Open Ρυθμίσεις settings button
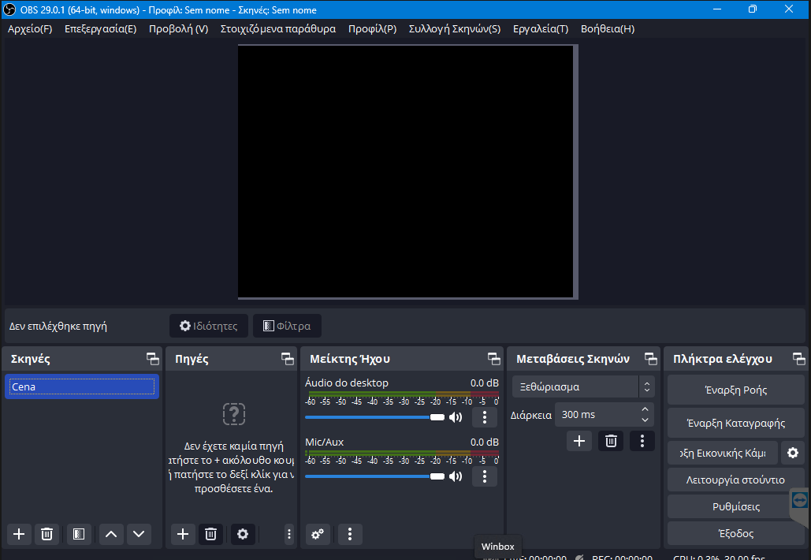The width and height of the screenshot is (811, 560). [736, 506]
